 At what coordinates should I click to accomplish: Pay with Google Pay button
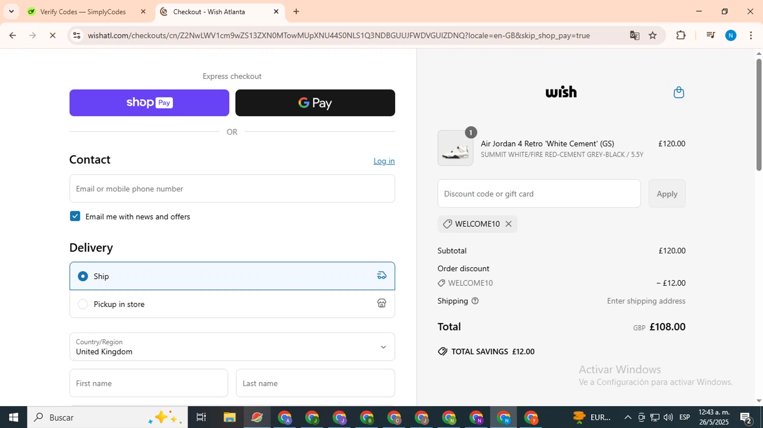coord(315,103)
